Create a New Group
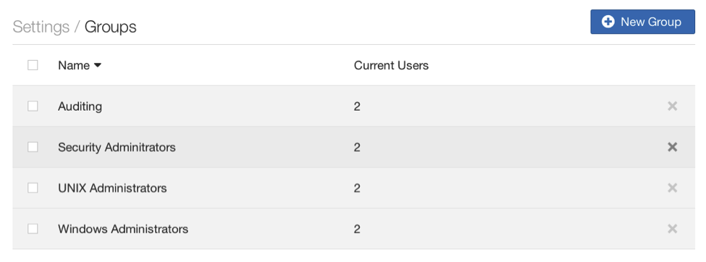The width and height of the screenshot is (706, 262). [x=642, y=22]
